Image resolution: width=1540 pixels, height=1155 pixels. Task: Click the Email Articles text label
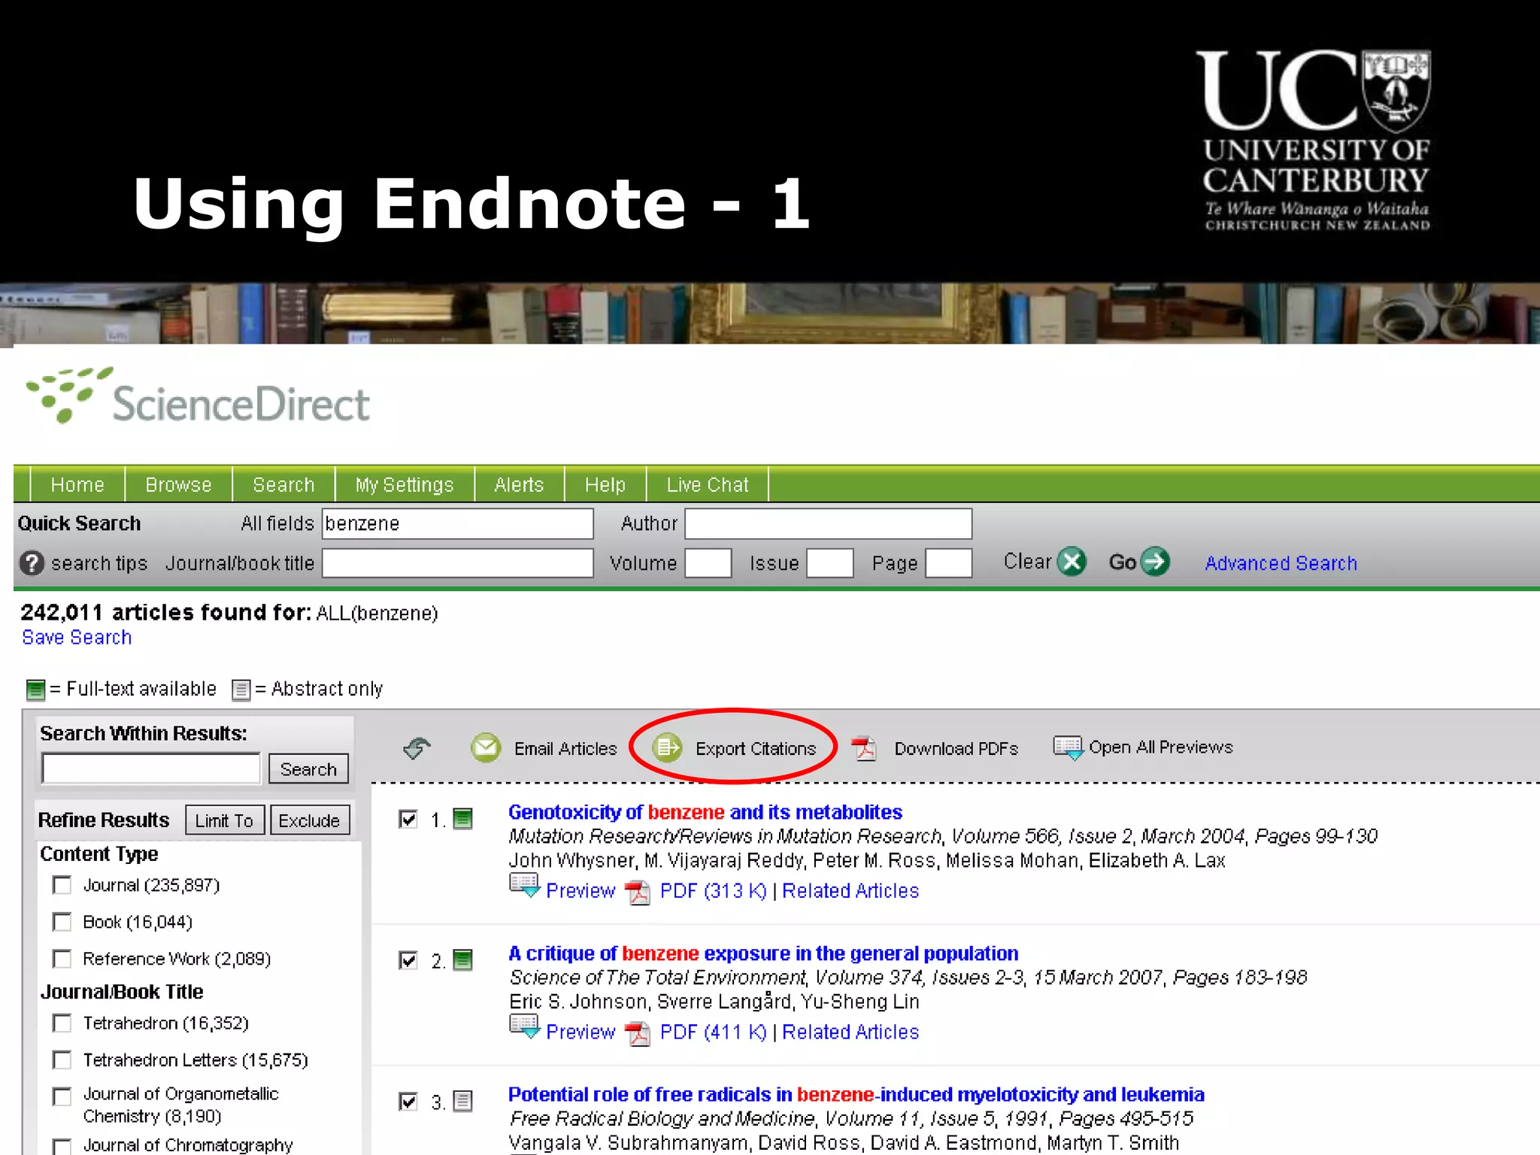(x=565, y=749)
